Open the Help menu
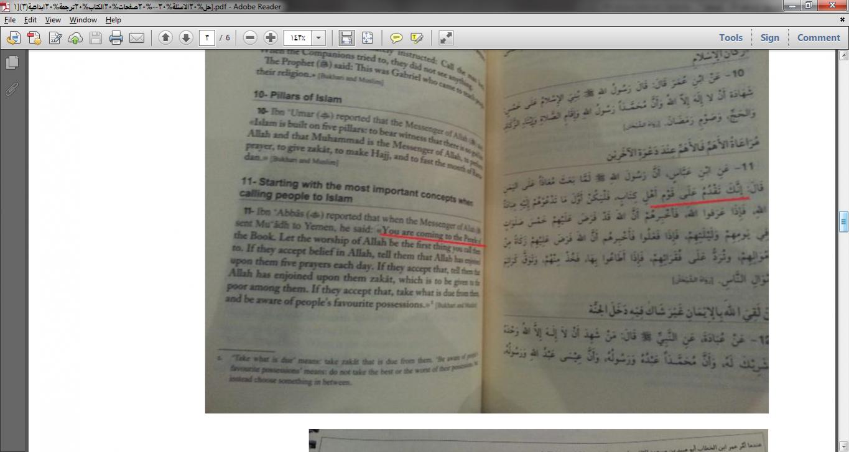Screen dimensions: 849x452 click(113, 20)
